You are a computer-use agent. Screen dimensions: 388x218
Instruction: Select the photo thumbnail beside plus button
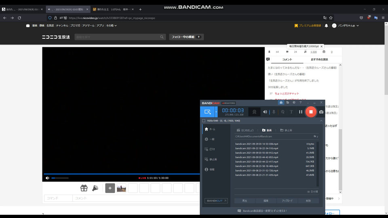[121, 188]
